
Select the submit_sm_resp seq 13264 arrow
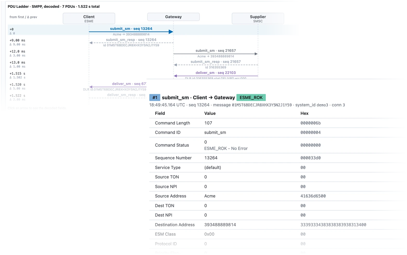131,42
